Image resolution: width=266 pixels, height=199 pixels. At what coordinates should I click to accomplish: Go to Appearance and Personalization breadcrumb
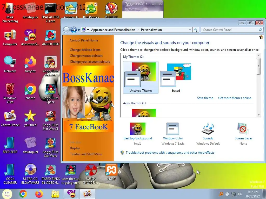point(113,30)
